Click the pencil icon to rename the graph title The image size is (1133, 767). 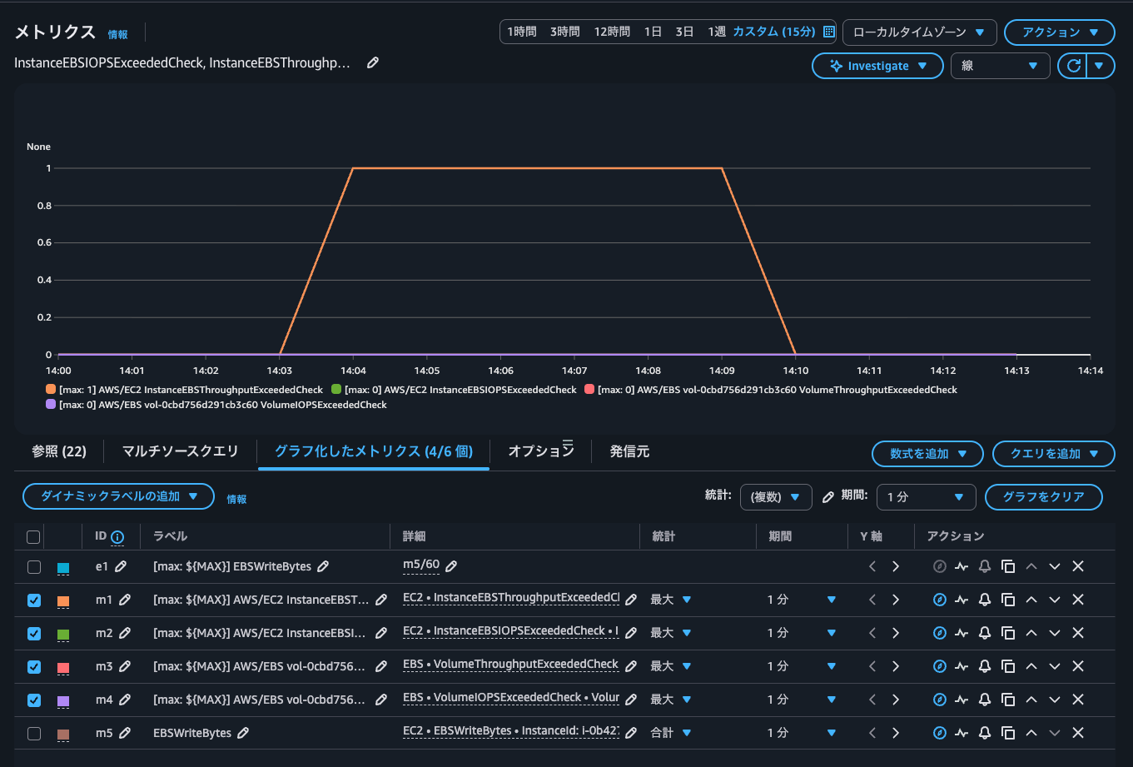tap(373, 62)
